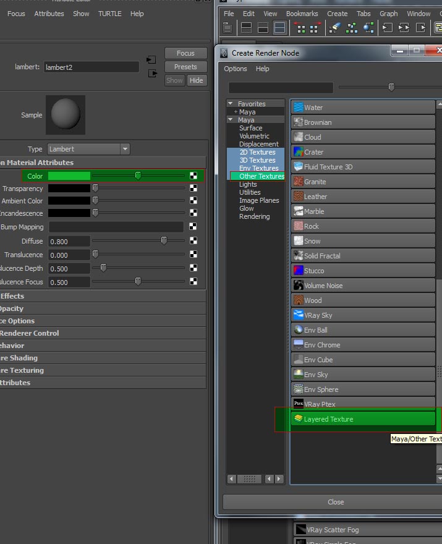The image size is (442, 544).
Task: Click the render node search field
Action: pos(281,87)
